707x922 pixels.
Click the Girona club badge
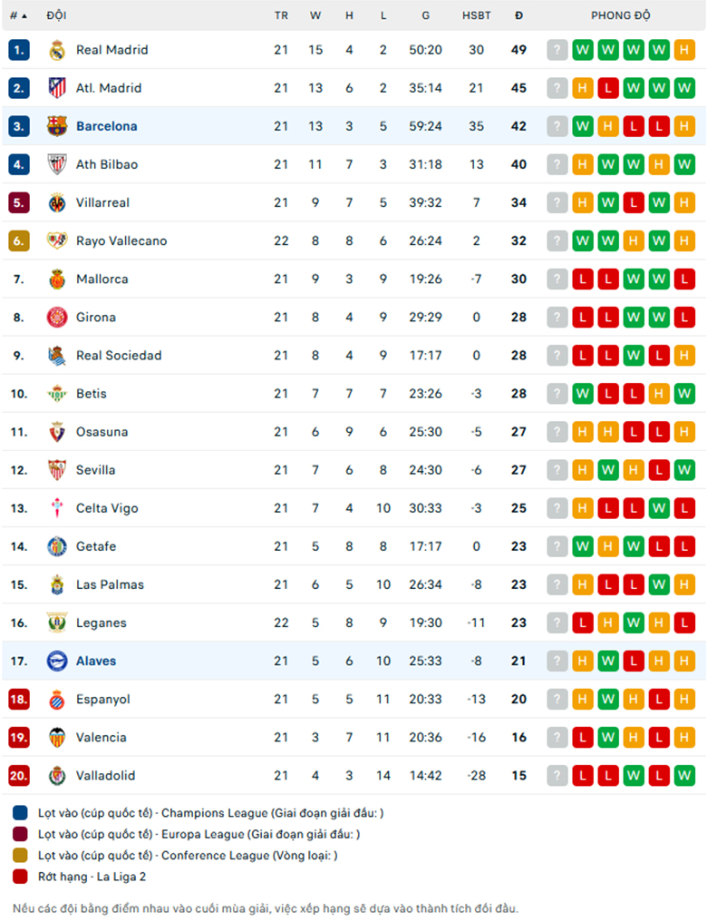[x=57, y=318]
